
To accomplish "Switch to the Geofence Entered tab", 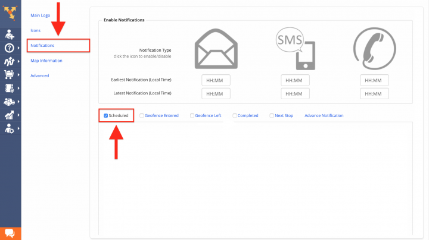I will click(x=161, y=116).
